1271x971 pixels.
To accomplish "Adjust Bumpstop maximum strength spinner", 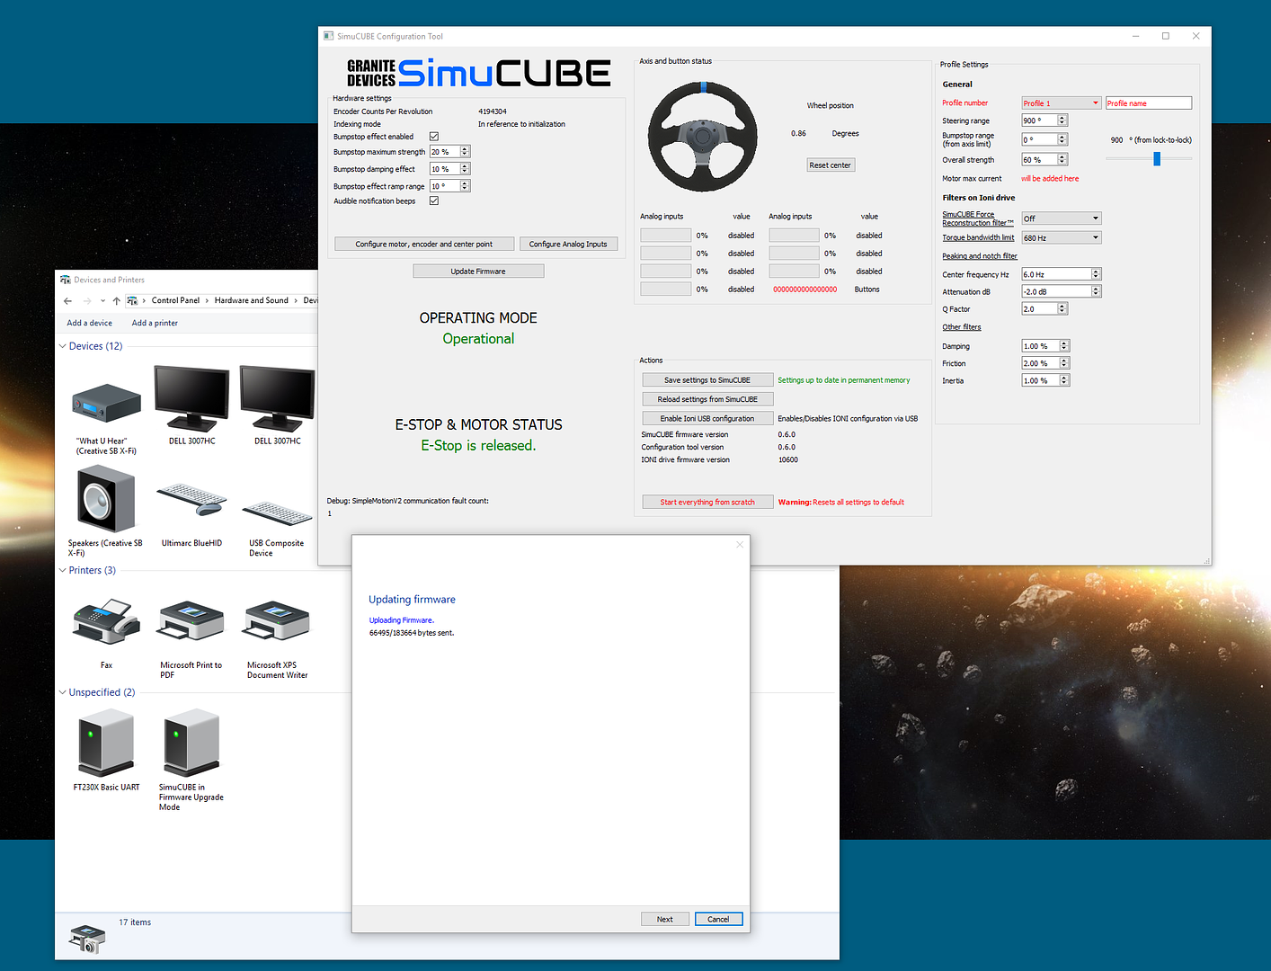I will [x=465, y=152].
